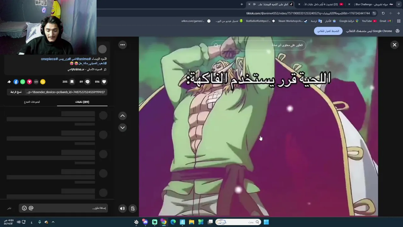Open the #anime hashtag link

(x=84, y=59)
